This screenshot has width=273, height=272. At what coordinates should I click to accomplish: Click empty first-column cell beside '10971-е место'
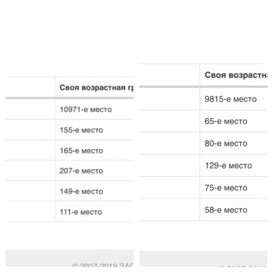(x=30, y=109)
